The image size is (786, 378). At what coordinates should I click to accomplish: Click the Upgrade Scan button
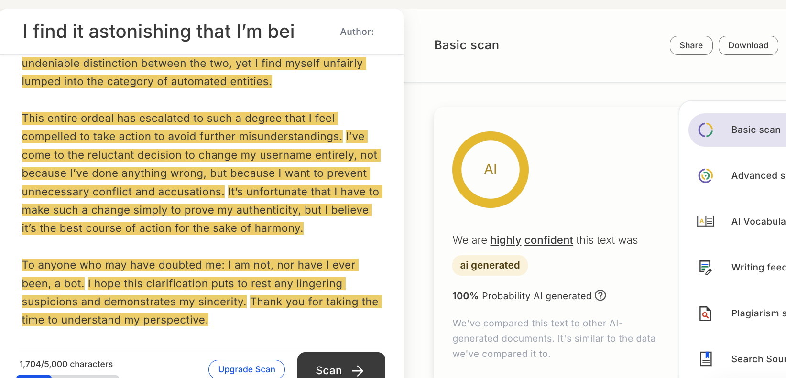247,369
